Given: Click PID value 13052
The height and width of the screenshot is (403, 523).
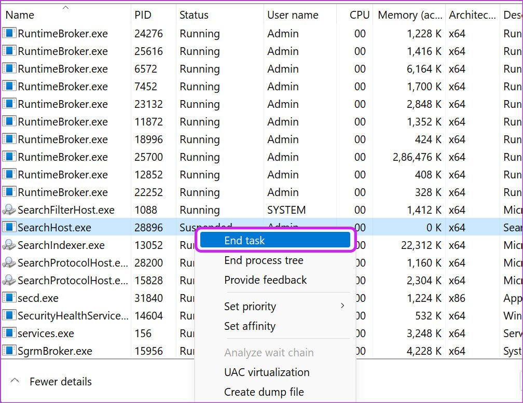Looking at the screenshot, I should point(148,245).
